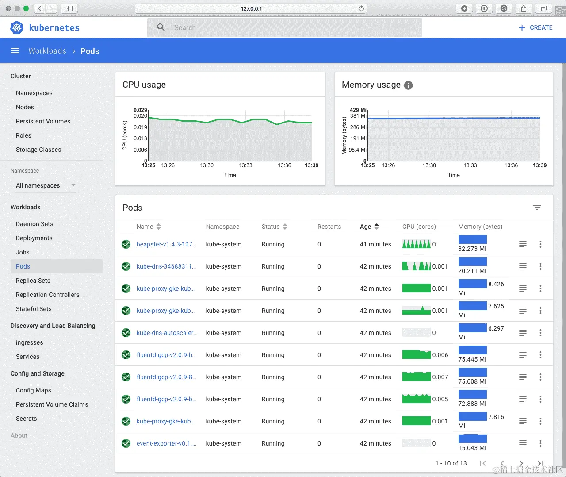The image size is (566, 477).
Task: Open actions menu for heapster-v1.4.3 pod
Action: pos(540,244)
